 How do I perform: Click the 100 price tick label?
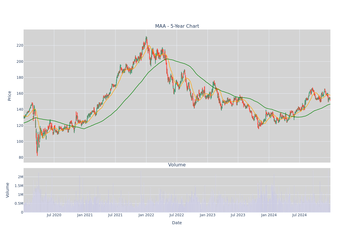(x=20, y=141)
